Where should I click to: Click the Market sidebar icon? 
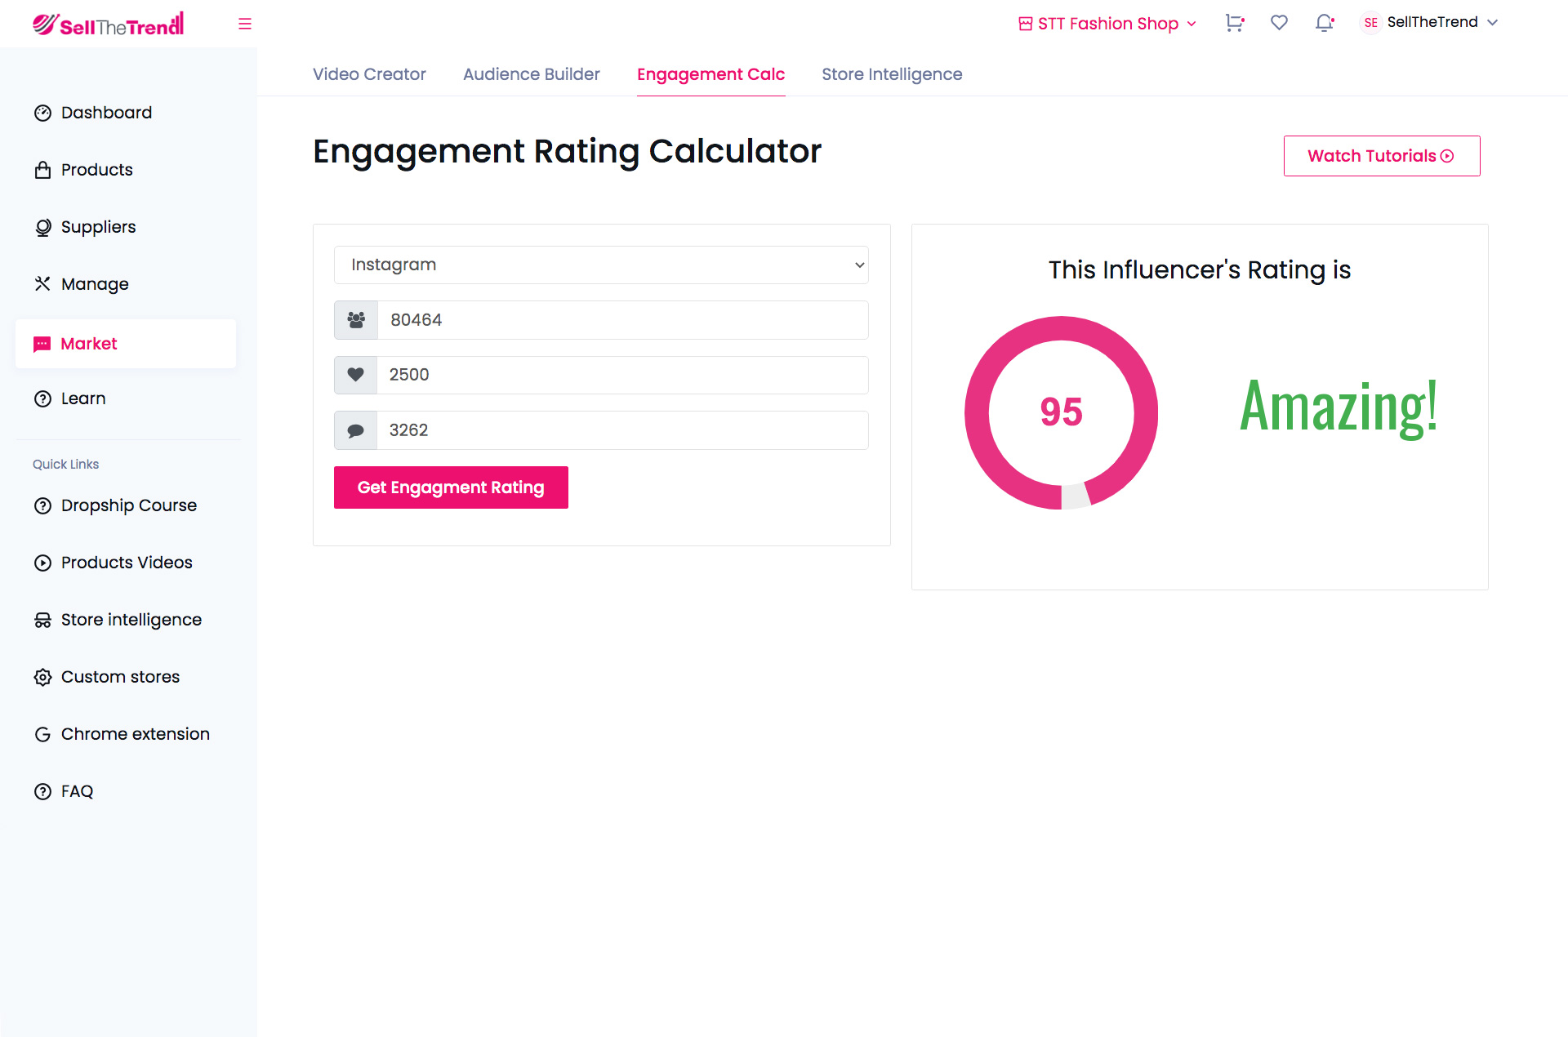click(42, 344)
